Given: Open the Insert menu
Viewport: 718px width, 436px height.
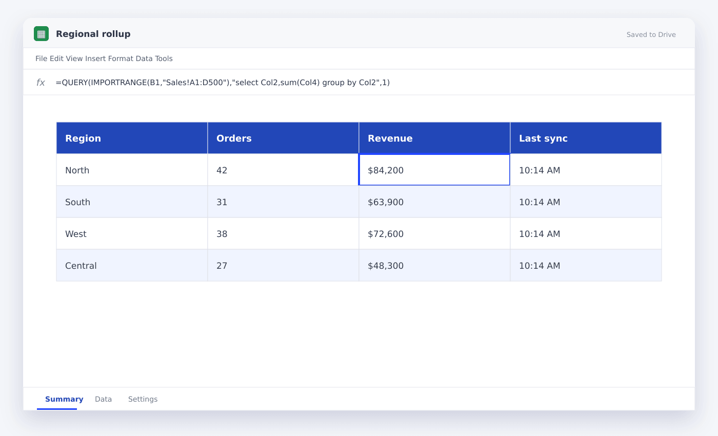Looking at the screenshot, I should click(x=95, y=58).
